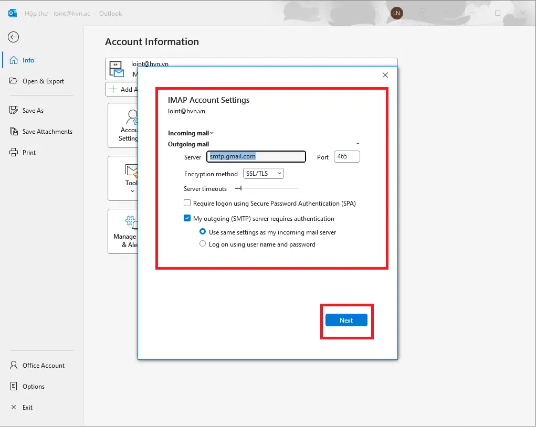Uncheck My outgoing SMTP server requires authentication
The height and width of the screenshot is (427, 536).
(x=187, y=218)
